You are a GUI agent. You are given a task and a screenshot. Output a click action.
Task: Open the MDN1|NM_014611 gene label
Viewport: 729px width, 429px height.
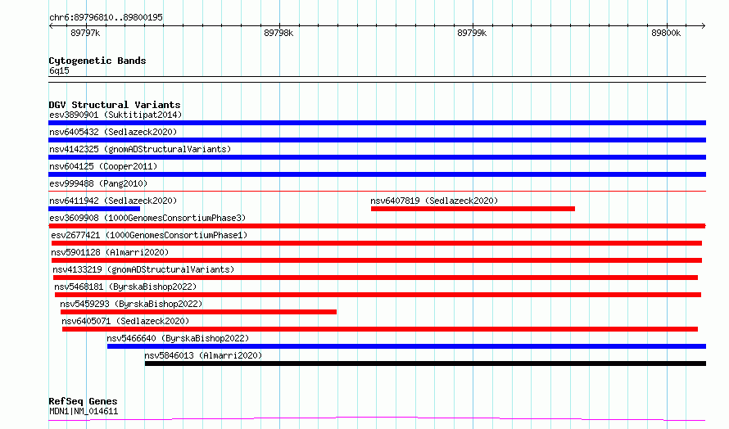pos(84,411)
